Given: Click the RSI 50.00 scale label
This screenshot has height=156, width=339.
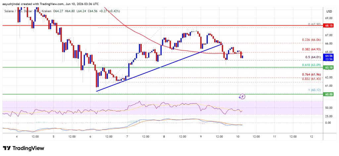Looking at the screenshot, I should 328,108.
